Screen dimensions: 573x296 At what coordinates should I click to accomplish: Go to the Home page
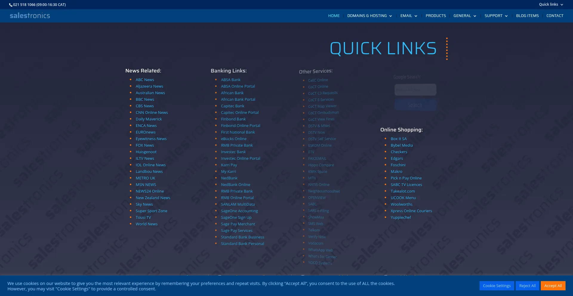pyautogui.click(x=334, y=16)
